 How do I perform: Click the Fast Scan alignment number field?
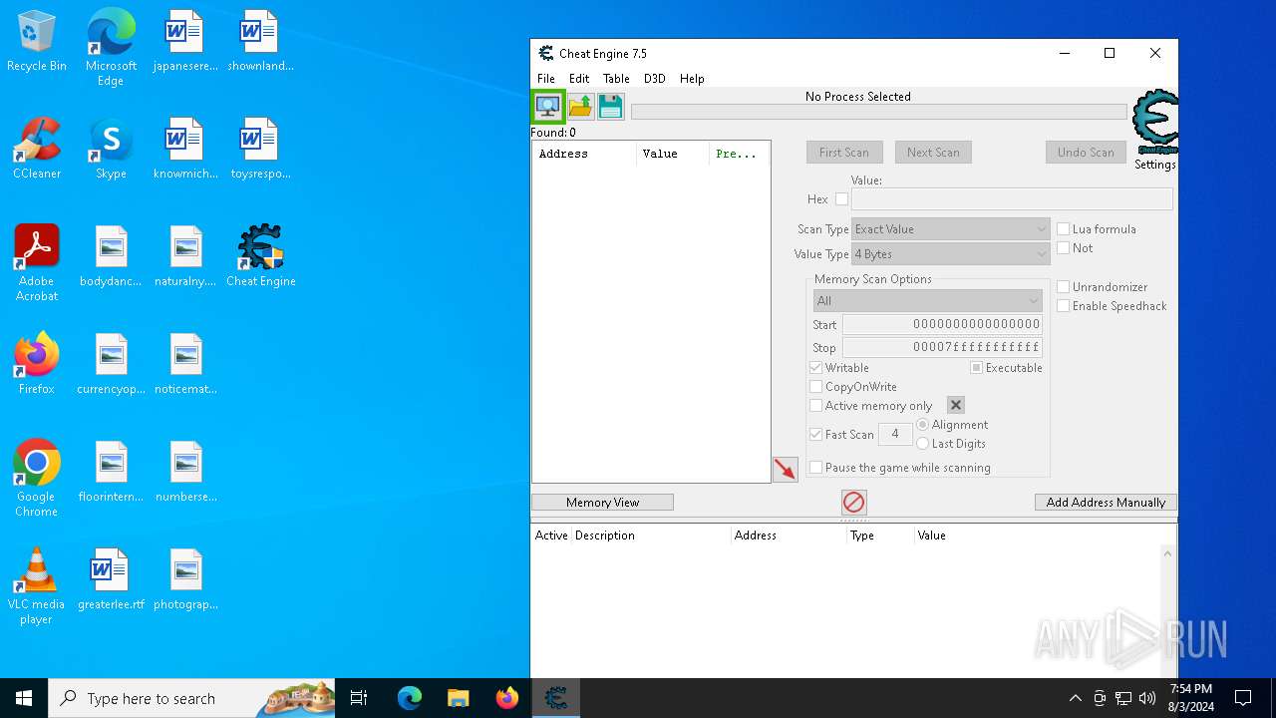895,434
